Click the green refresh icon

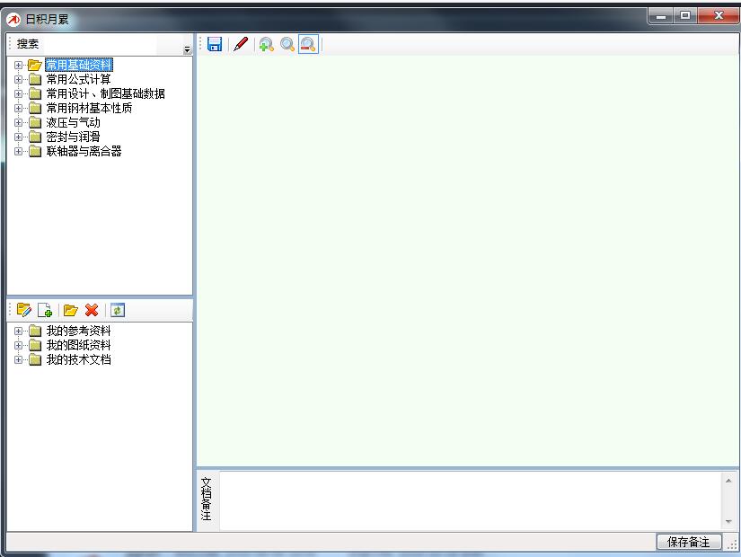point(117,310)
